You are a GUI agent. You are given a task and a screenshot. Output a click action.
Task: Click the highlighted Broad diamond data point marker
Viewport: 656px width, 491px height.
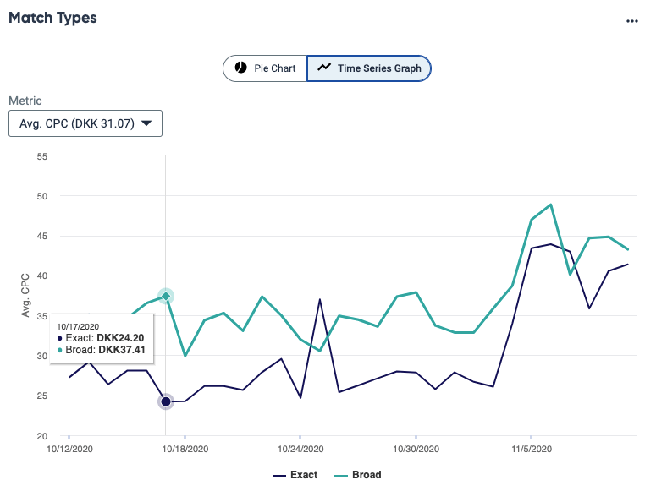[x=166, y=296]
